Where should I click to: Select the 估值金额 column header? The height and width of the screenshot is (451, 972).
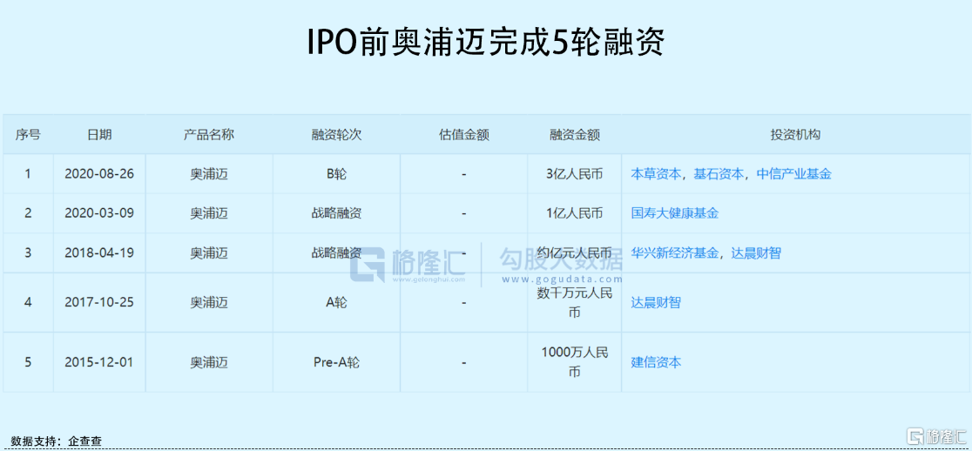pyautogui.click(x=463, y=134)
